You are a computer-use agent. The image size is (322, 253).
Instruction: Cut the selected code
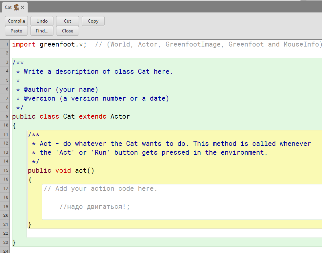click(67, 21)
